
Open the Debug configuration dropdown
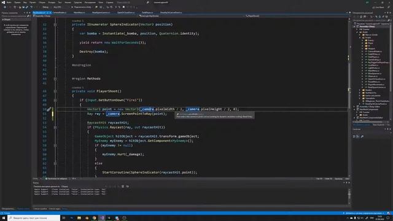pos(47,7)
